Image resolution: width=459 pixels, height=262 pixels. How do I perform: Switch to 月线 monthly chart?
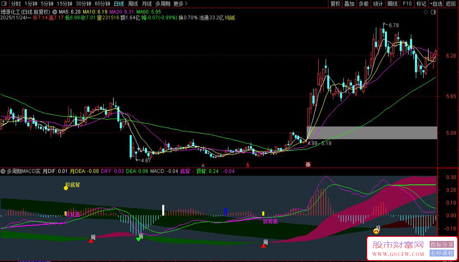click(147, 4)
